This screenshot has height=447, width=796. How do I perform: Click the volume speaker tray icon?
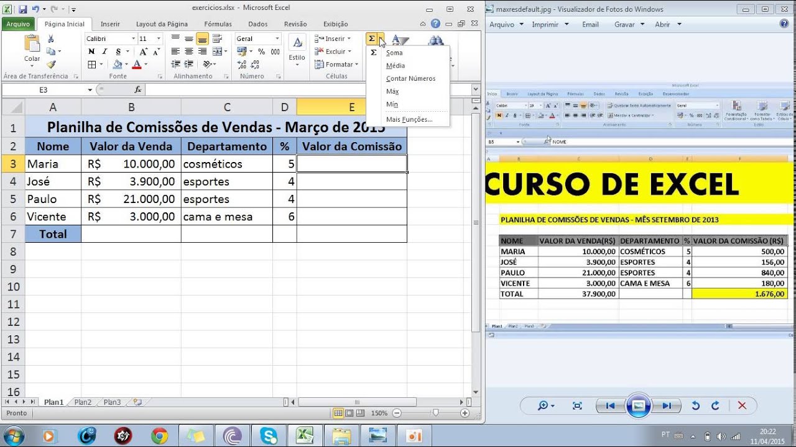(x=721, y=435)
